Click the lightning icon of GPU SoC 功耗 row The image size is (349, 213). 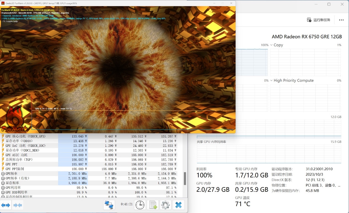tap(3, 146)
